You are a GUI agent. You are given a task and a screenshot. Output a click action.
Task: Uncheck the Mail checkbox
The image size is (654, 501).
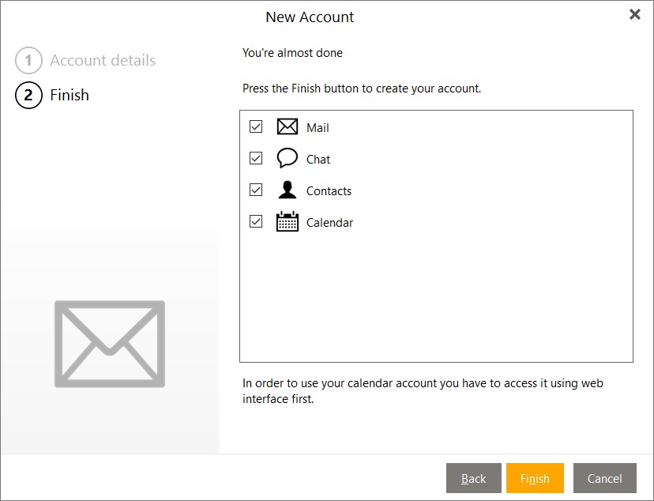click(256, 126)
